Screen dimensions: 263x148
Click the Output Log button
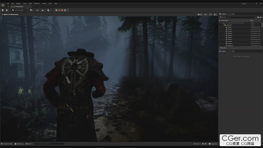point(19,144)
